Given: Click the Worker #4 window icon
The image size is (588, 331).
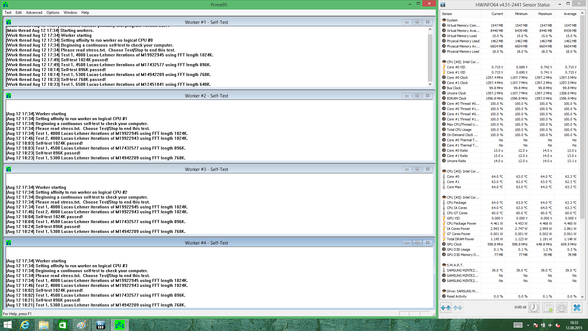Looking at the screenshot, I should (9, 243).
